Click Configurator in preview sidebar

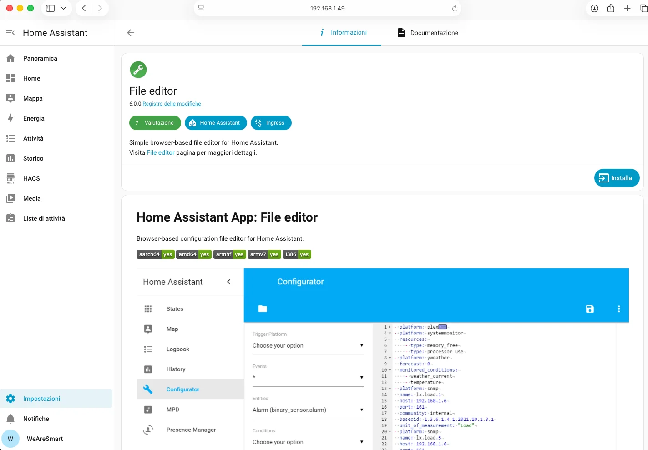coord(190,389)
